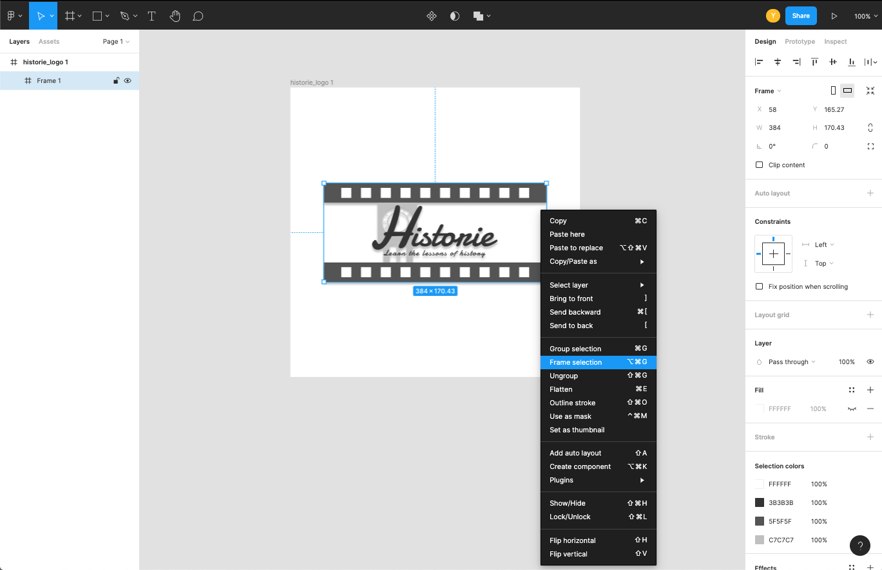This screenshot has width=882, height=570.
Task: Align selection right
Action: [x=796, y=62]
